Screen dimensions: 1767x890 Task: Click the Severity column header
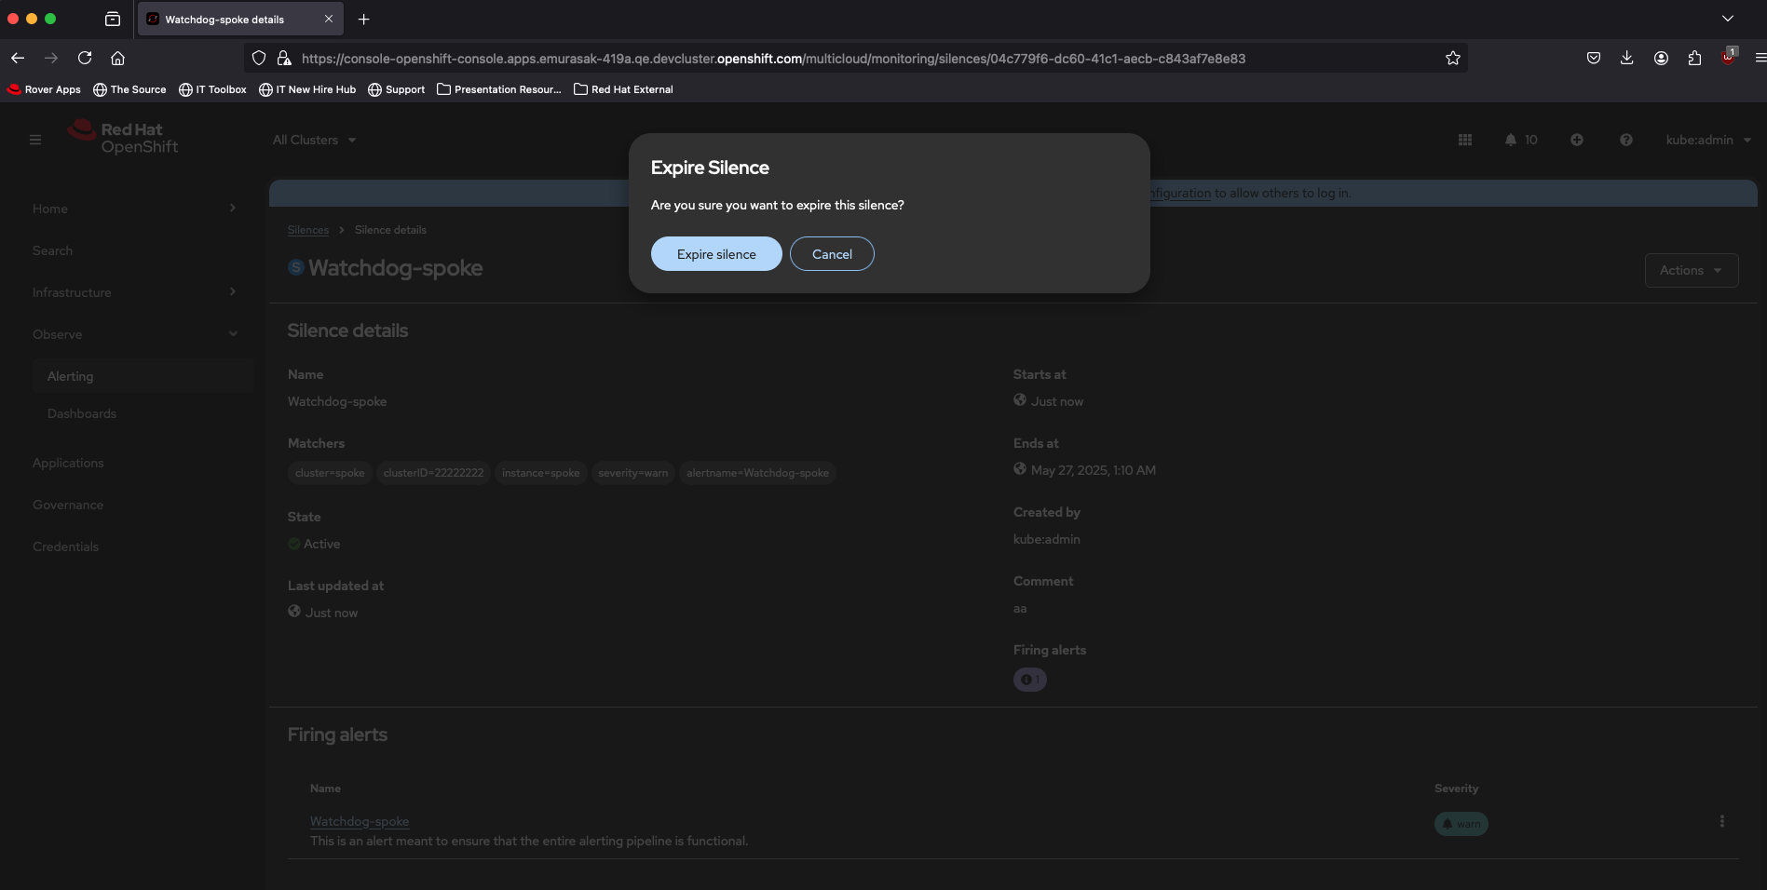[x=1456, y=789]
